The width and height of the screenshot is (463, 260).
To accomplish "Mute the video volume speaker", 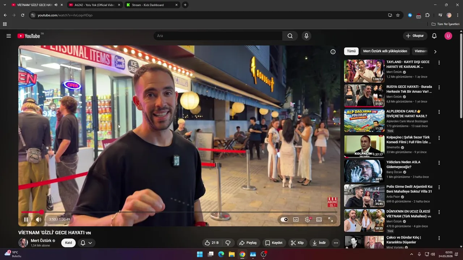I will click(x=39, y=219).
